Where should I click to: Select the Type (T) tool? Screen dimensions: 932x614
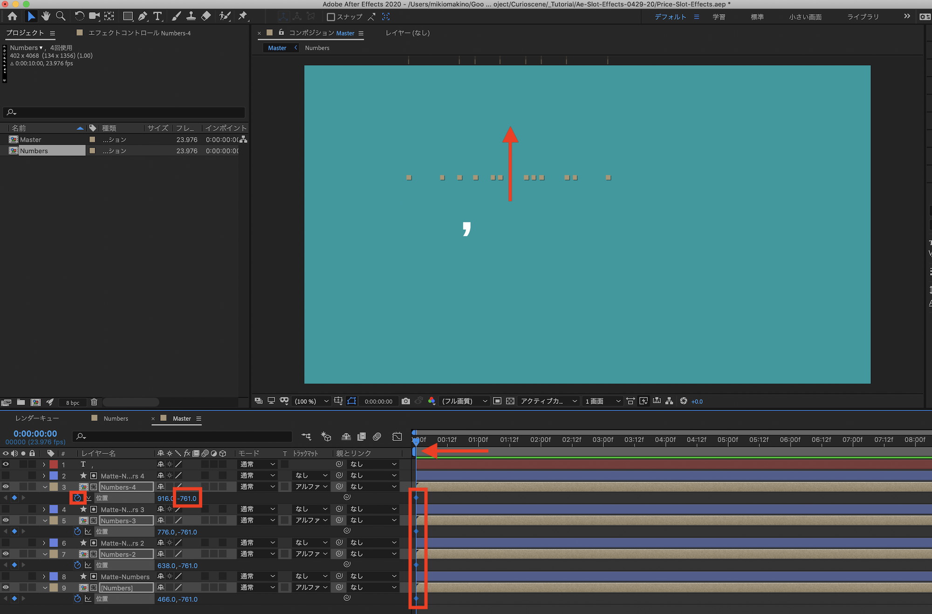[x=158, y=16]
